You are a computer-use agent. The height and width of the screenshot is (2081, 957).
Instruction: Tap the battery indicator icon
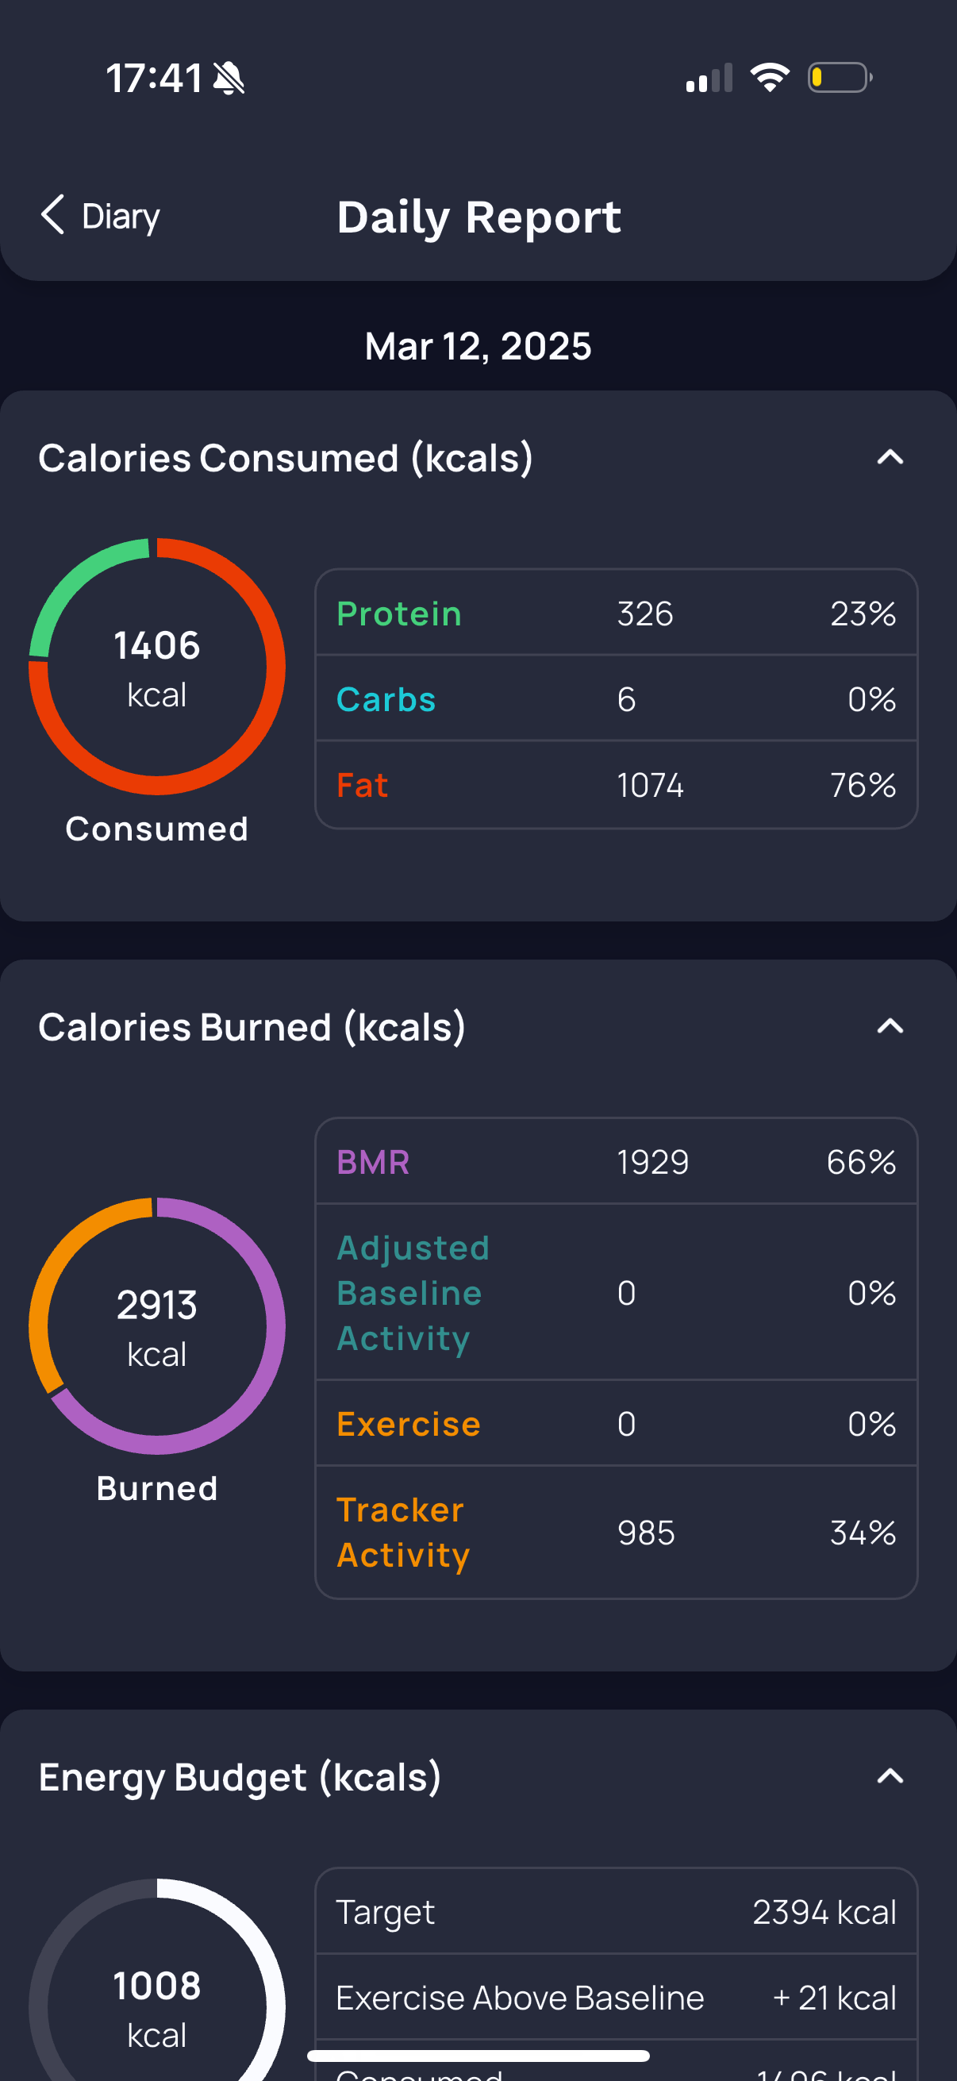click(840, 78)
